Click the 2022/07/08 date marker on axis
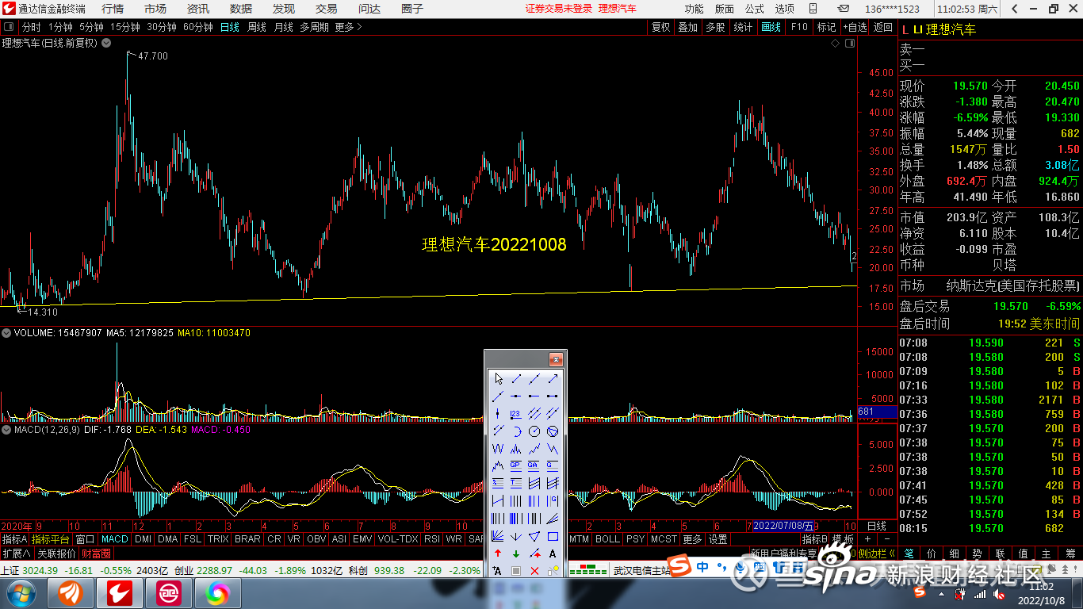This screenshot has height=609, width=1083. point(782,526)
